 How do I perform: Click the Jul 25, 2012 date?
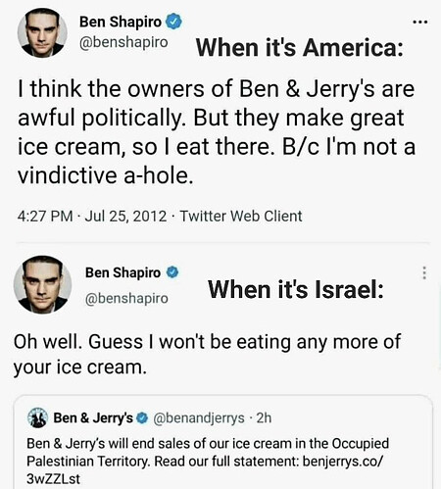[125, 217]
